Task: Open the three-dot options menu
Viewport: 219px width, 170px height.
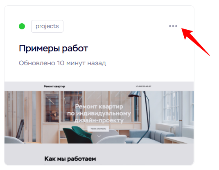Action: [x=173, y=26]
